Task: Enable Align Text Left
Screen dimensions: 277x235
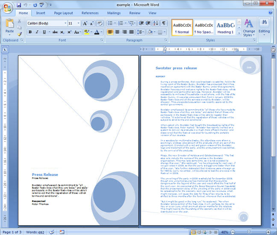Action: [x=110, y=32]
